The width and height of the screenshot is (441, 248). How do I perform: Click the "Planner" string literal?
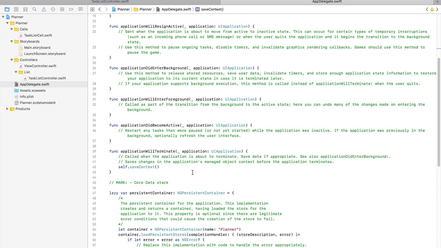coord(228,229)
